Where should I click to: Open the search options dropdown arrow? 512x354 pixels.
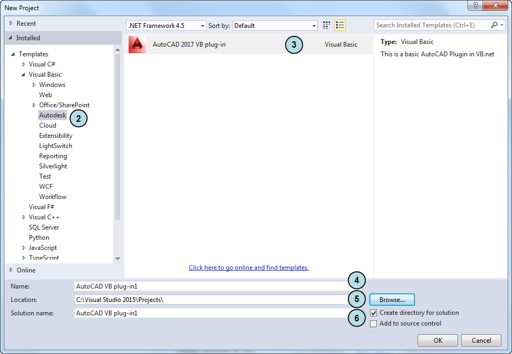tap(502, 25)
